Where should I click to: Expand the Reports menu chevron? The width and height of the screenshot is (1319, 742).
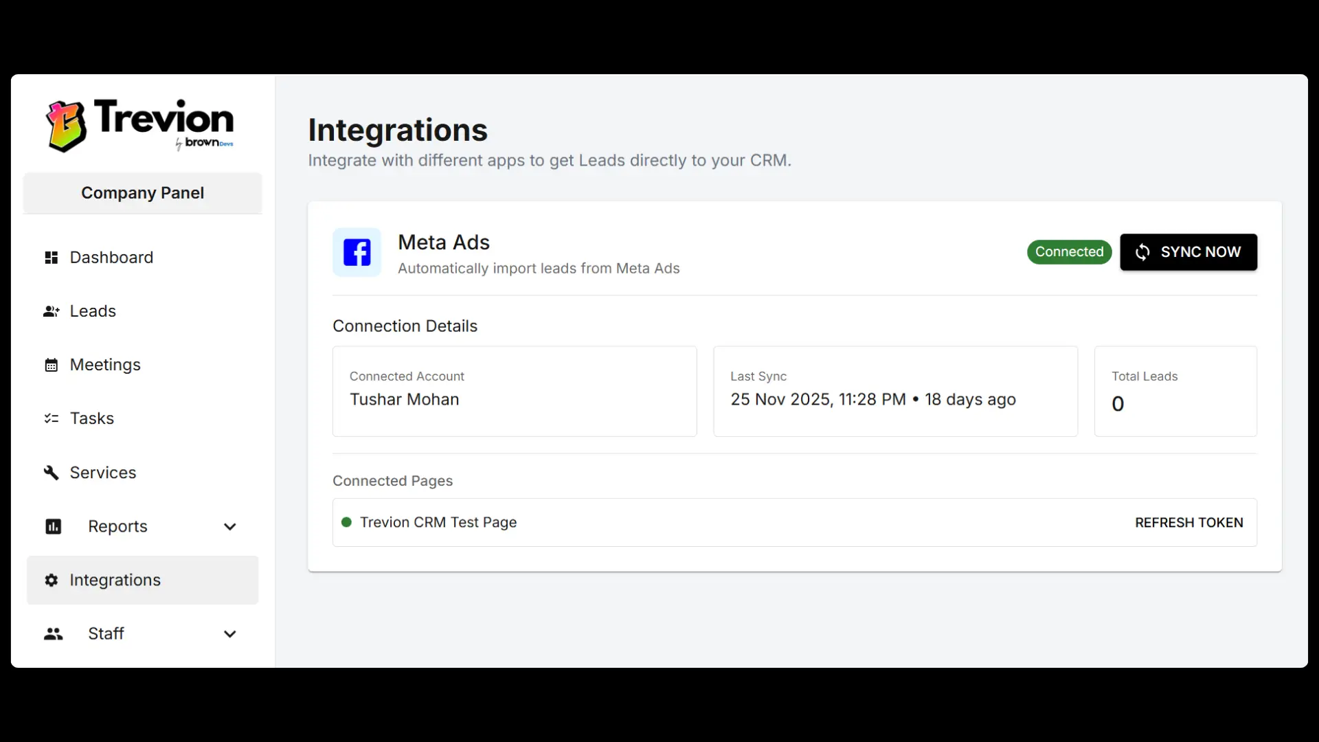(x=230, y=527)
